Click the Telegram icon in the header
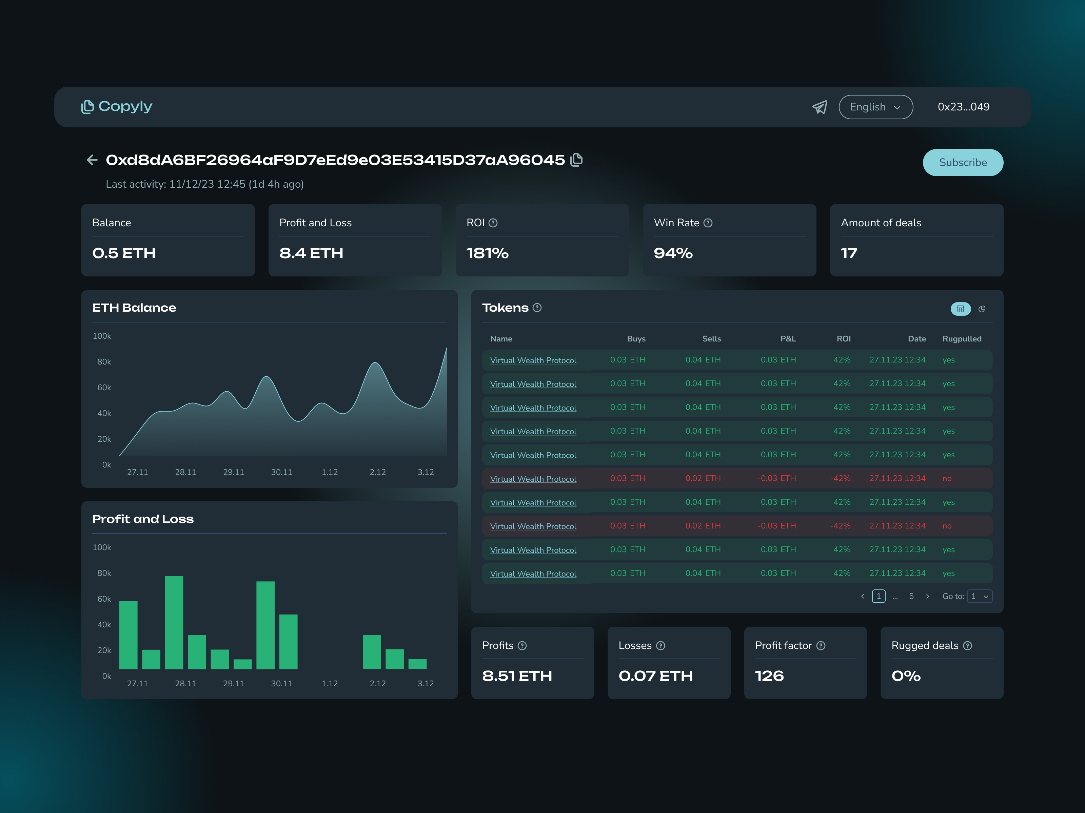1085x813 pixels. pyautogui.click(x=820, y=107)
